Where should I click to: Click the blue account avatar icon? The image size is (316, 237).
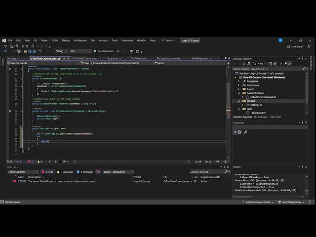(x=280, y=40)
